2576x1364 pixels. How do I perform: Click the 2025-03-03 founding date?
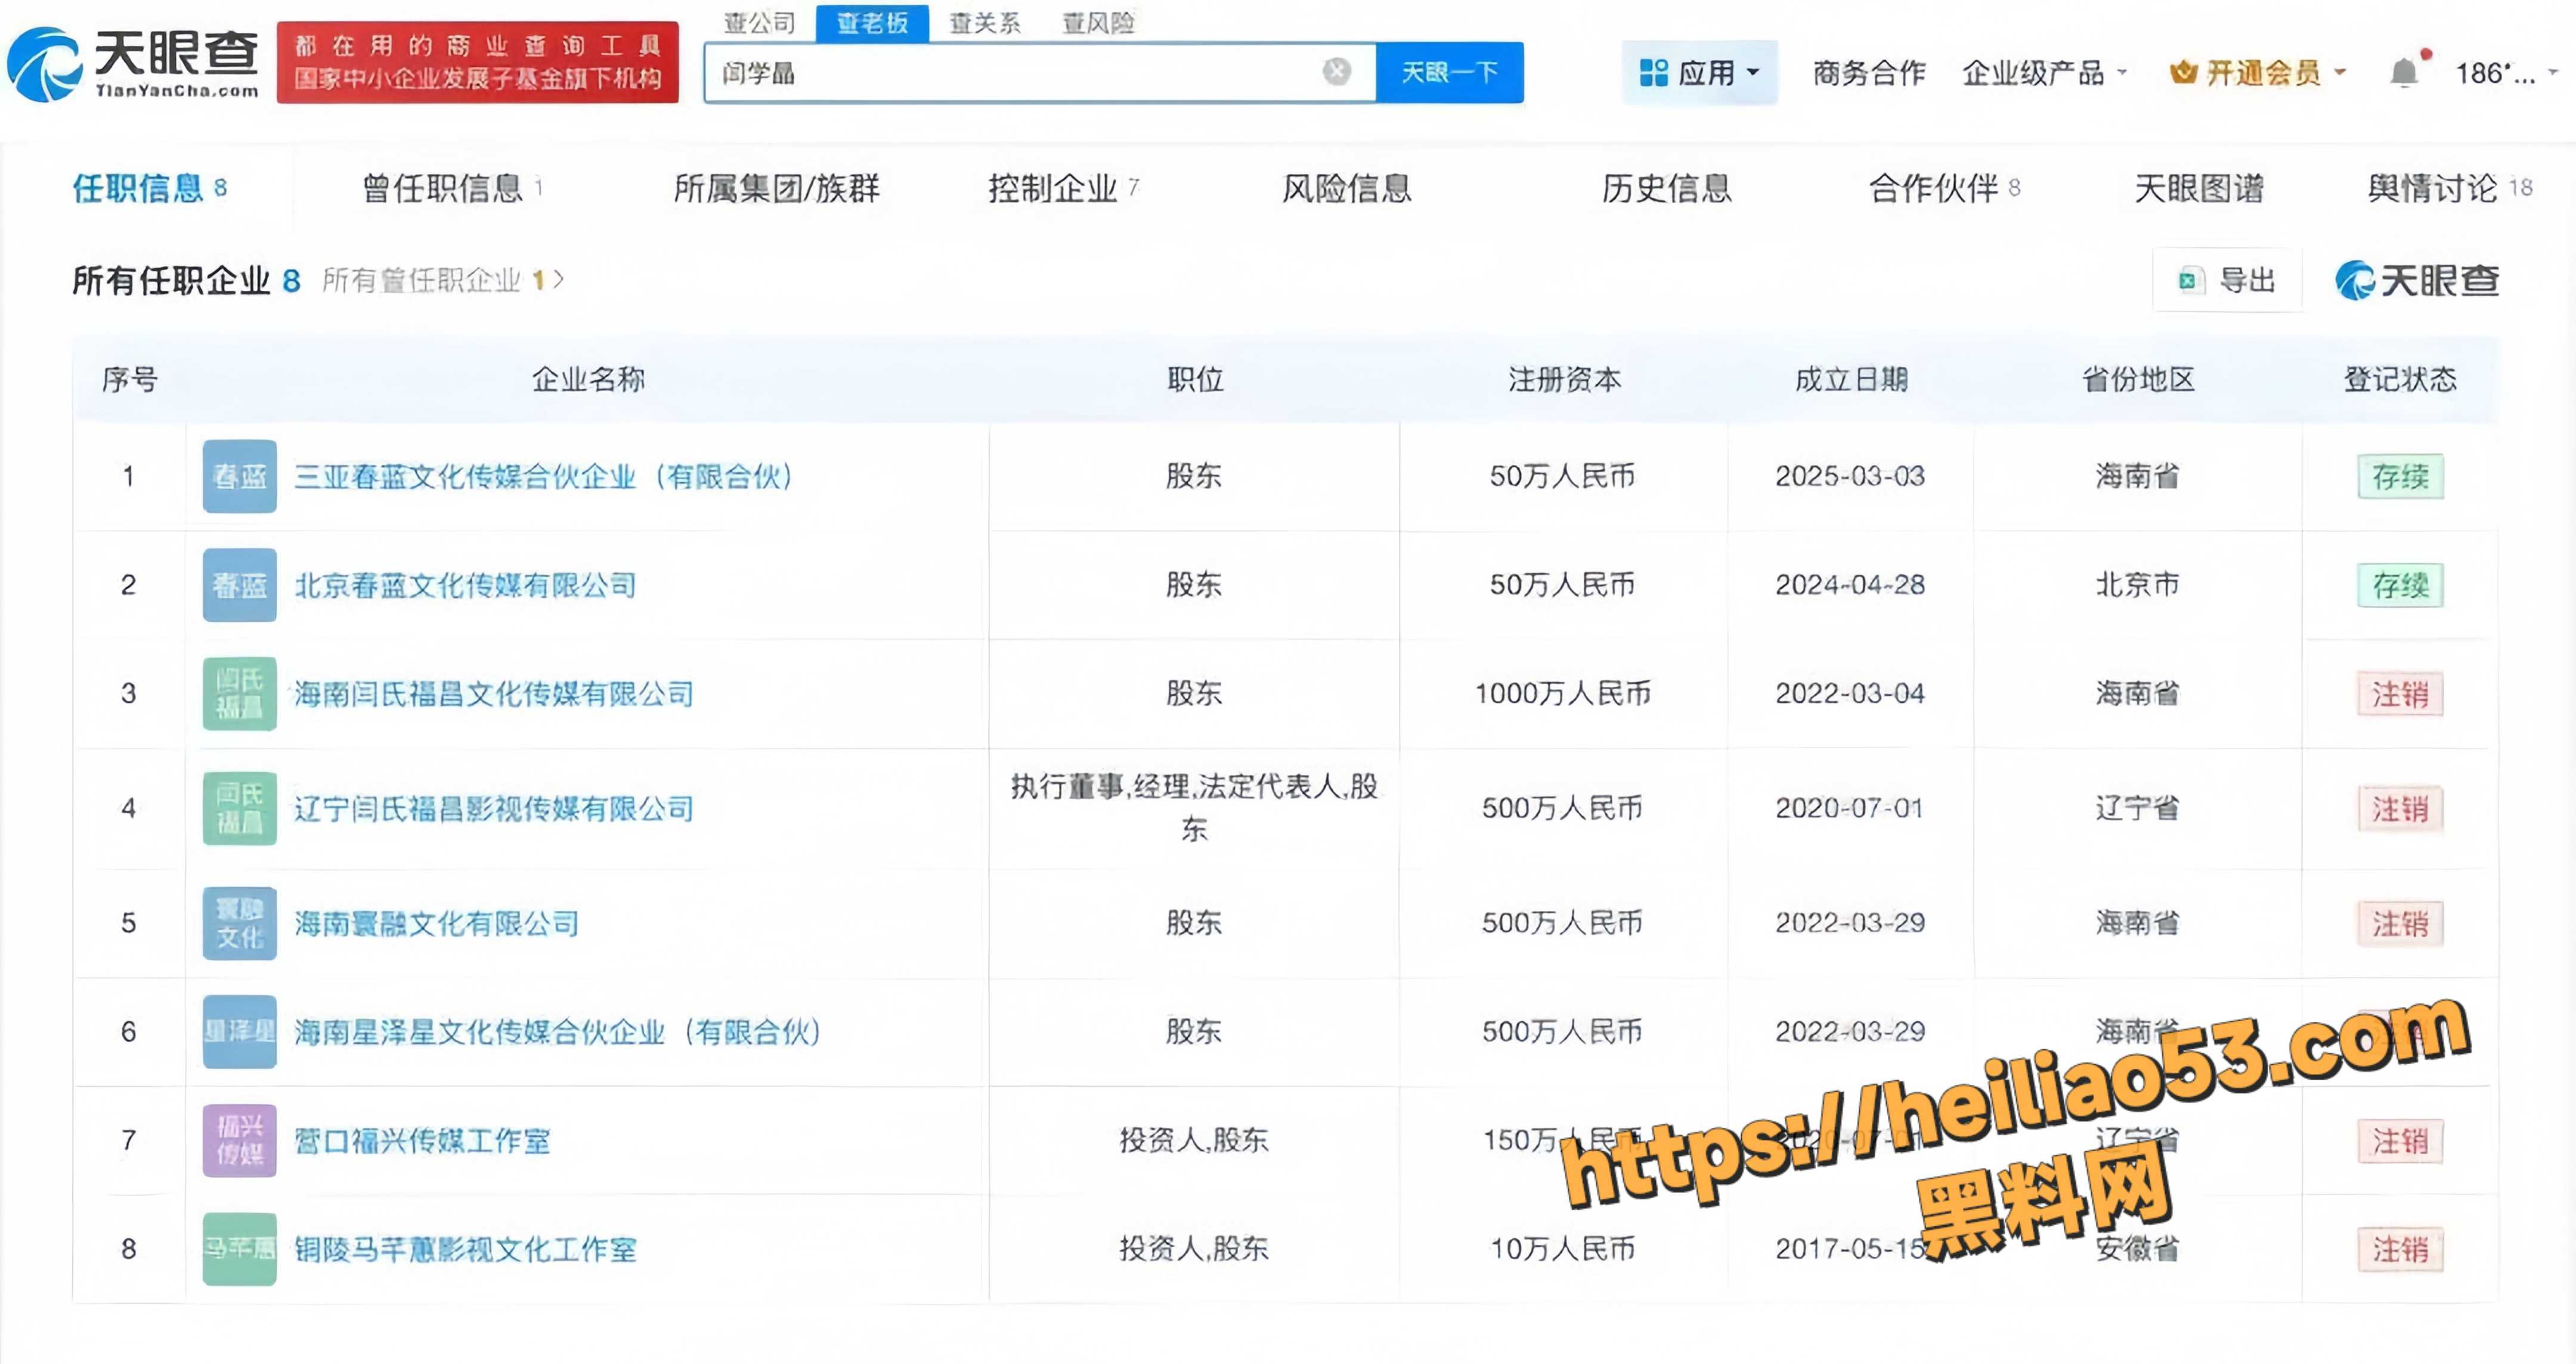pyautogui.click(x=1850, y=476)
